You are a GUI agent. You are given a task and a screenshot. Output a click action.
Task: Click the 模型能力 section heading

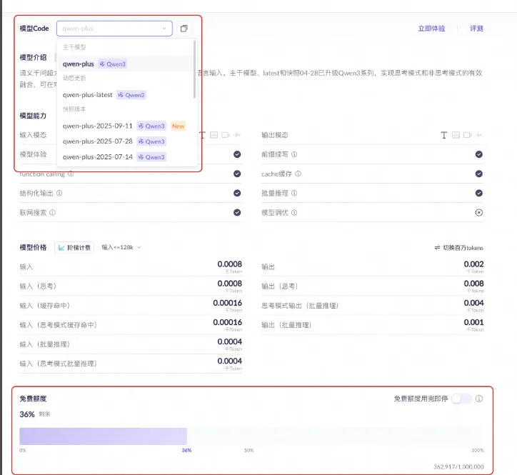click(33, 116)
